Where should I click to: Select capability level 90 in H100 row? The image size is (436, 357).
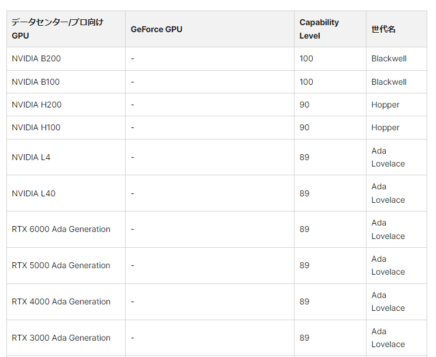pos(304,127)
